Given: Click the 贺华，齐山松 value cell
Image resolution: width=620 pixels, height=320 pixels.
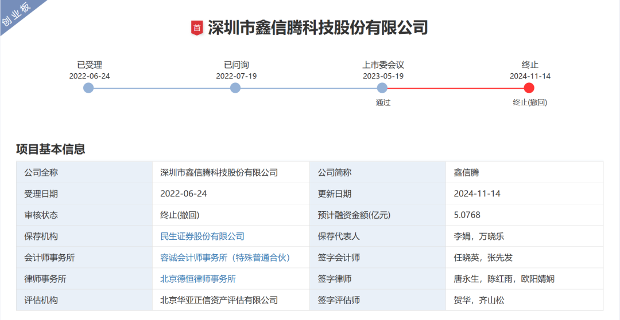Looking at the screenshot, I should pos(524,301).
